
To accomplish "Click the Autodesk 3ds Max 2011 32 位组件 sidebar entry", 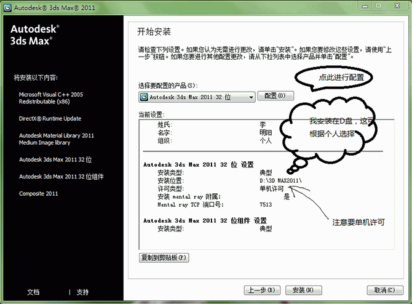I will 61,177.
